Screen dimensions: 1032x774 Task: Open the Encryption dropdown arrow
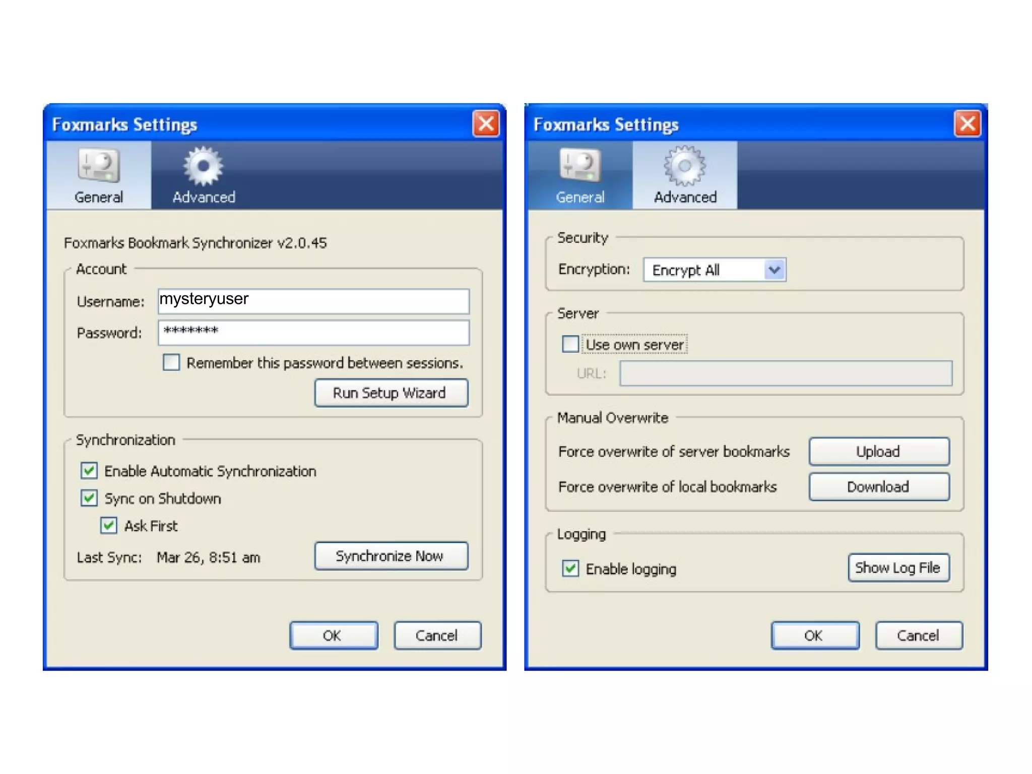point(775,270)
